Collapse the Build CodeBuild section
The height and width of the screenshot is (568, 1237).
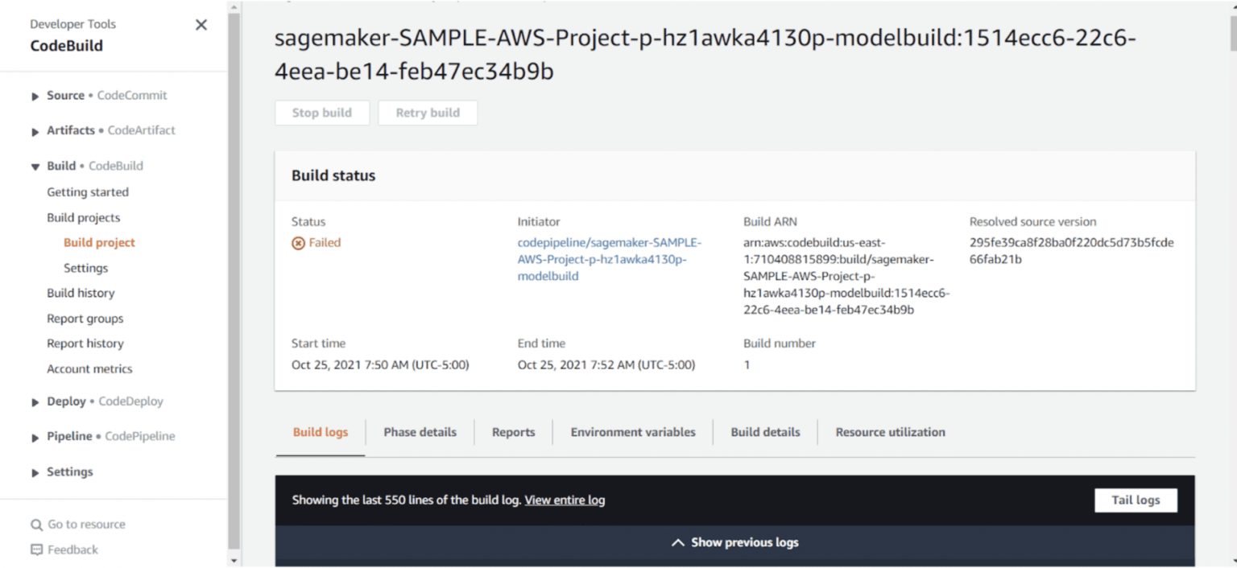[35, 167]
